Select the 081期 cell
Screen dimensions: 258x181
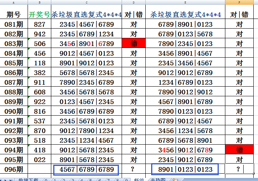coord(14,24)
